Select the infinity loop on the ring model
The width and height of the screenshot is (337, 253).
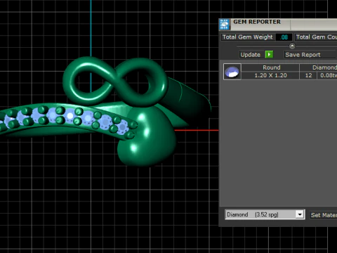[114, 81]
